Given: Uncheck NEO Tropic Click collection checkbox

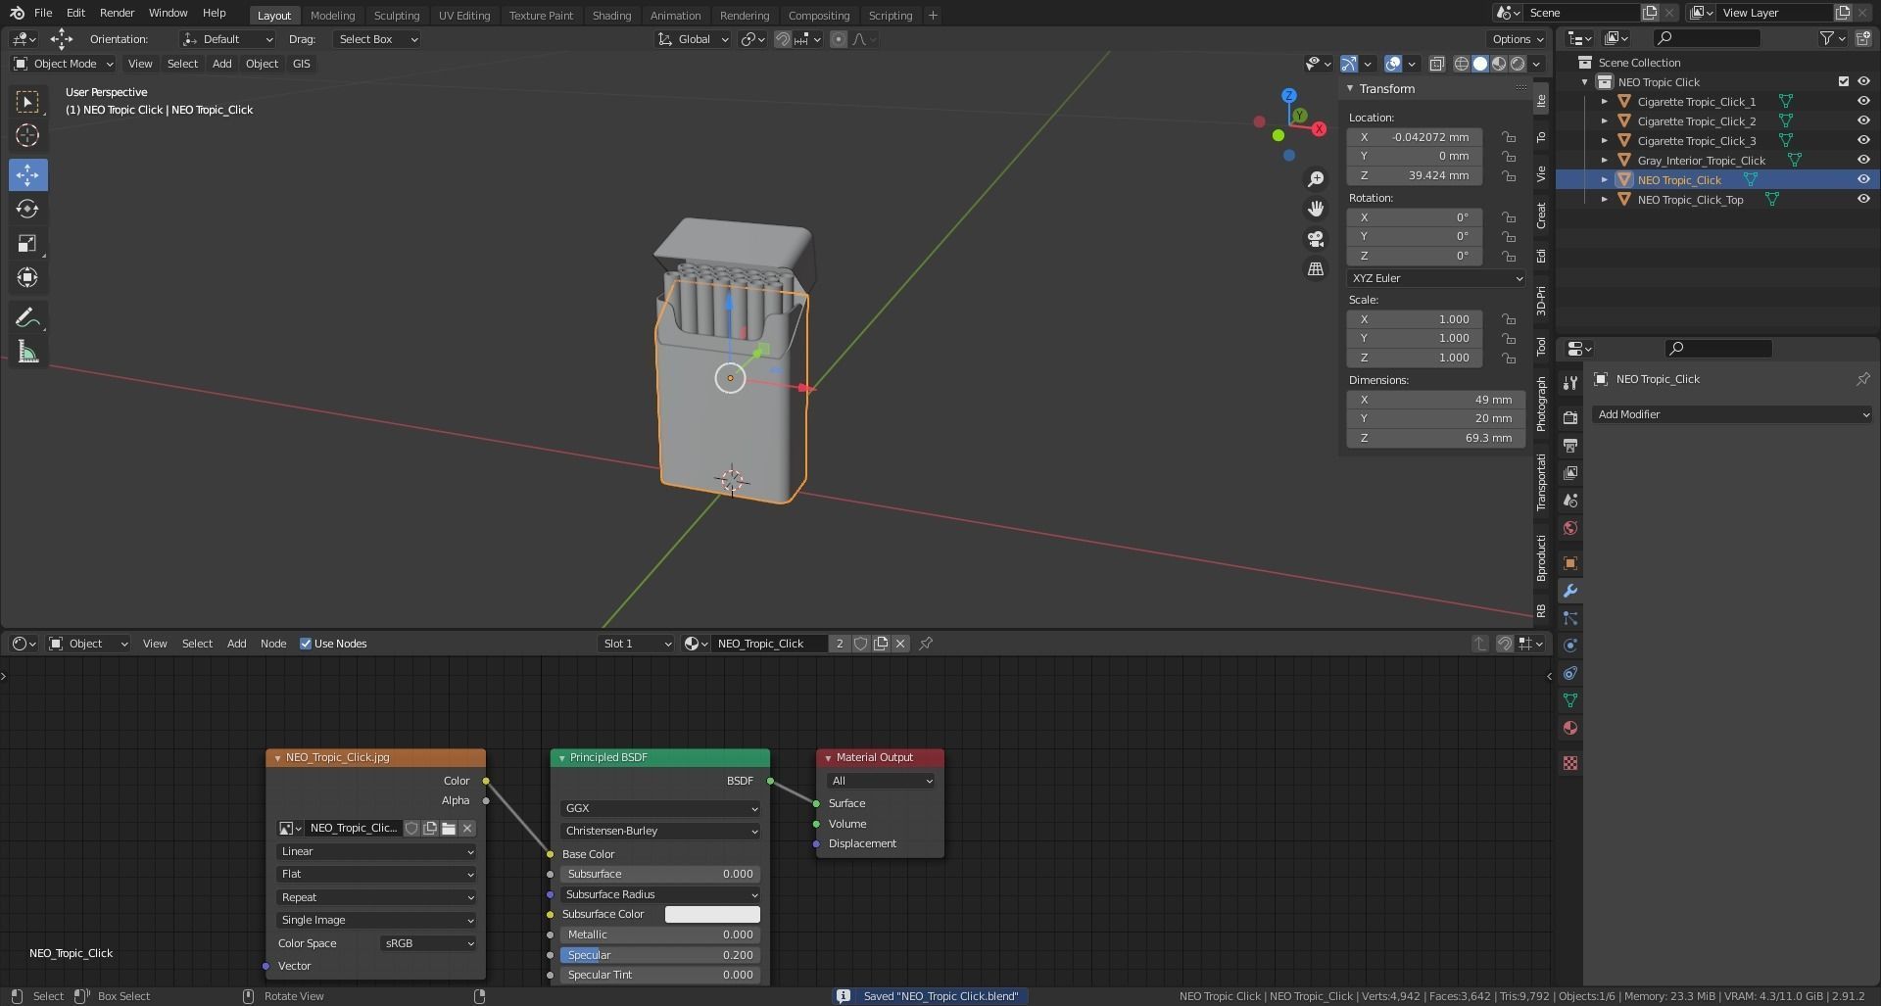Looking at the screenshot, I should (x=1844, y=81).
